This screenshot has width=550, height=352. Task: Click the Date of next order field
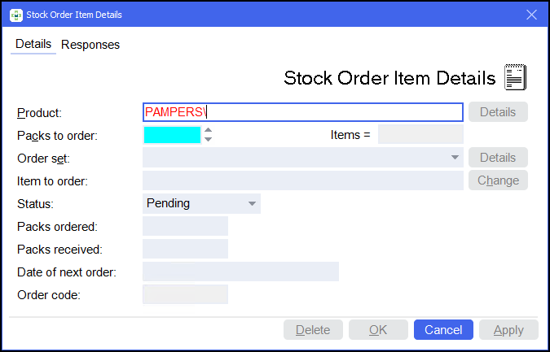[240, 272]
